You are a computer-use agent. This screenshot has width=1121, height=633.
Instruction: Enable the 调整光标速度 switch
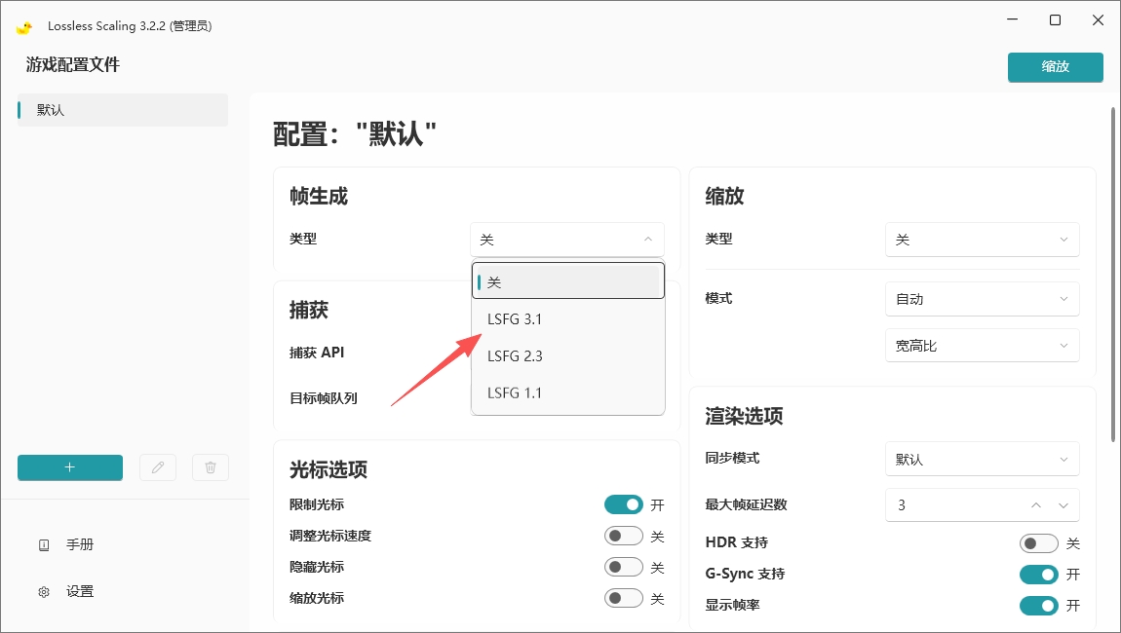point(624,536)
